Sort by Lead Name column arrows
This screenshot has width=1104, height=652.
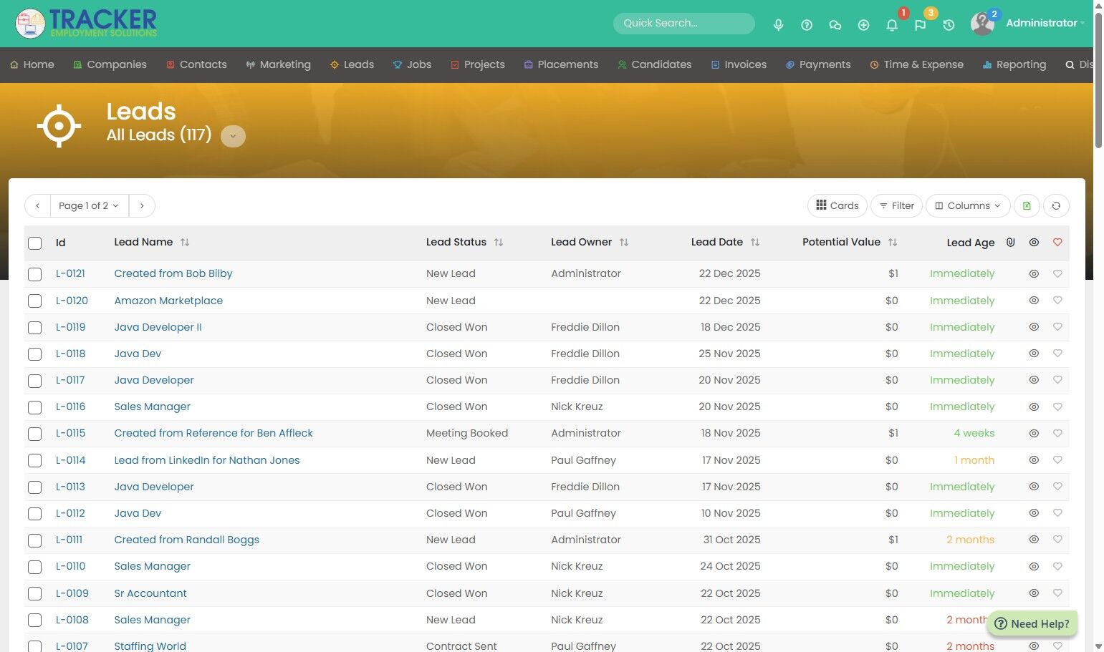point(185,243)
